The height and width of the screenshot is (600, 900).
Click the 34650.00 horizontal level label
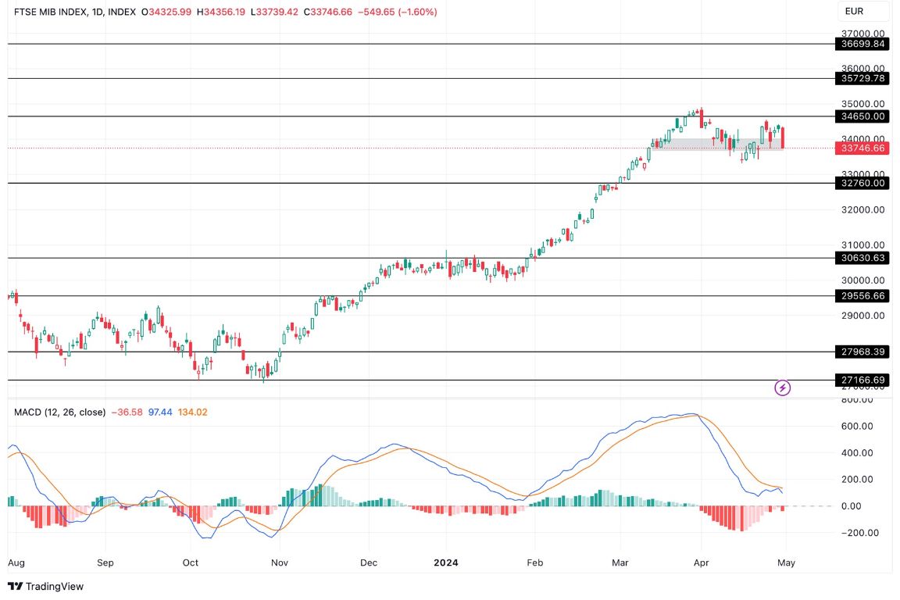(862, 116)
